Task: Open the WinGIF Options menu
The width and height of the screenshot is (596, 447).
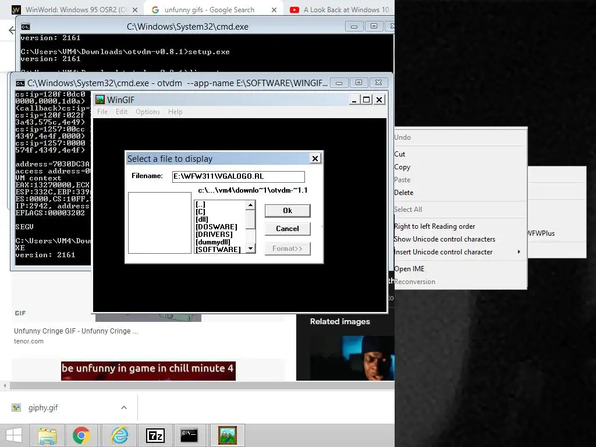Action: pyautogui.click(x=147, y=112)
